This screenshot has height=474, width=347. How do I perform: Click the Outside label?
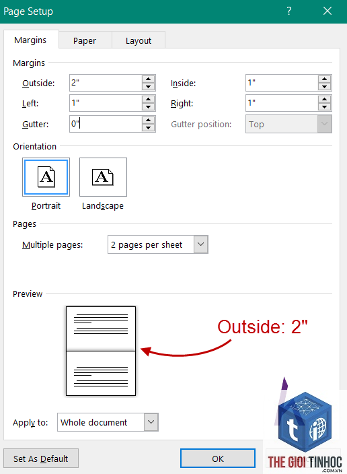coord(38,83)
